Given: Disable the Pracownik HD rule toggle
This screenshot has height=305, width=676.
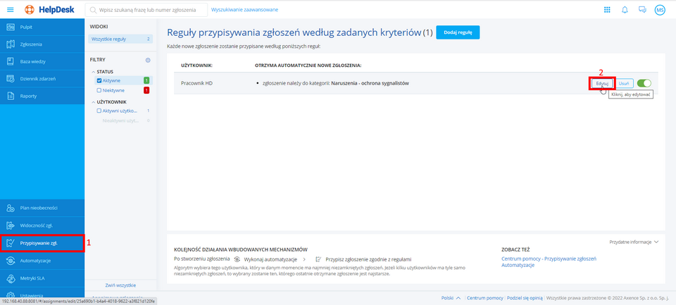Looking at the screenshot, I should [x=644, y=83].
